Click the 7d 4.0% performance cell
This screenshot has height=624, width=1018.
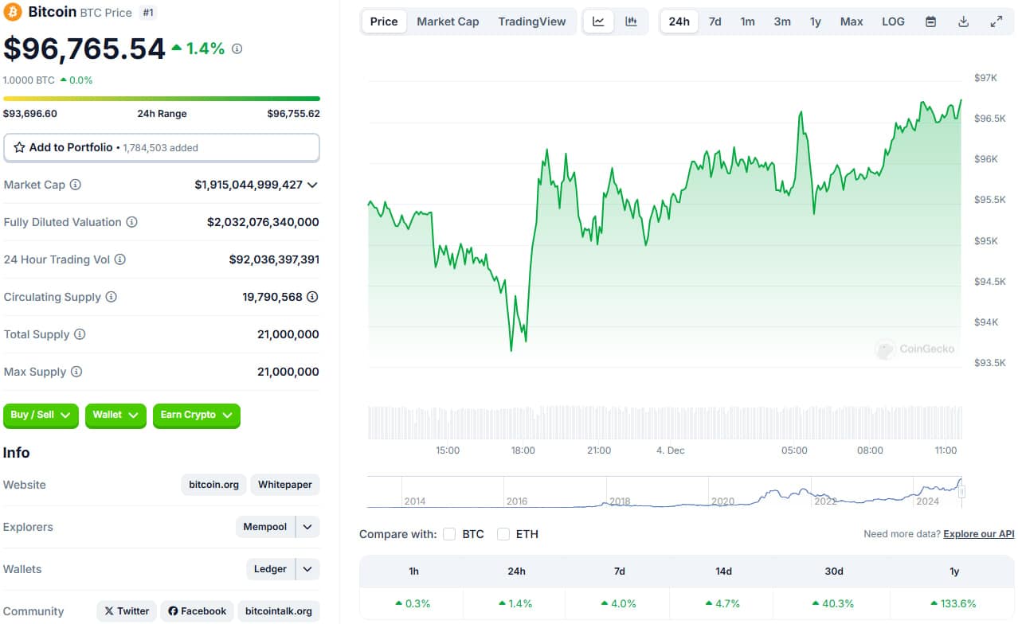(x=619, y=603)
